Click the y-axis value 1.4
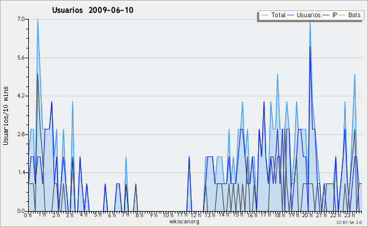Viewport: 368px width, 227px height. pyautogui.click(x=21, y=173)
